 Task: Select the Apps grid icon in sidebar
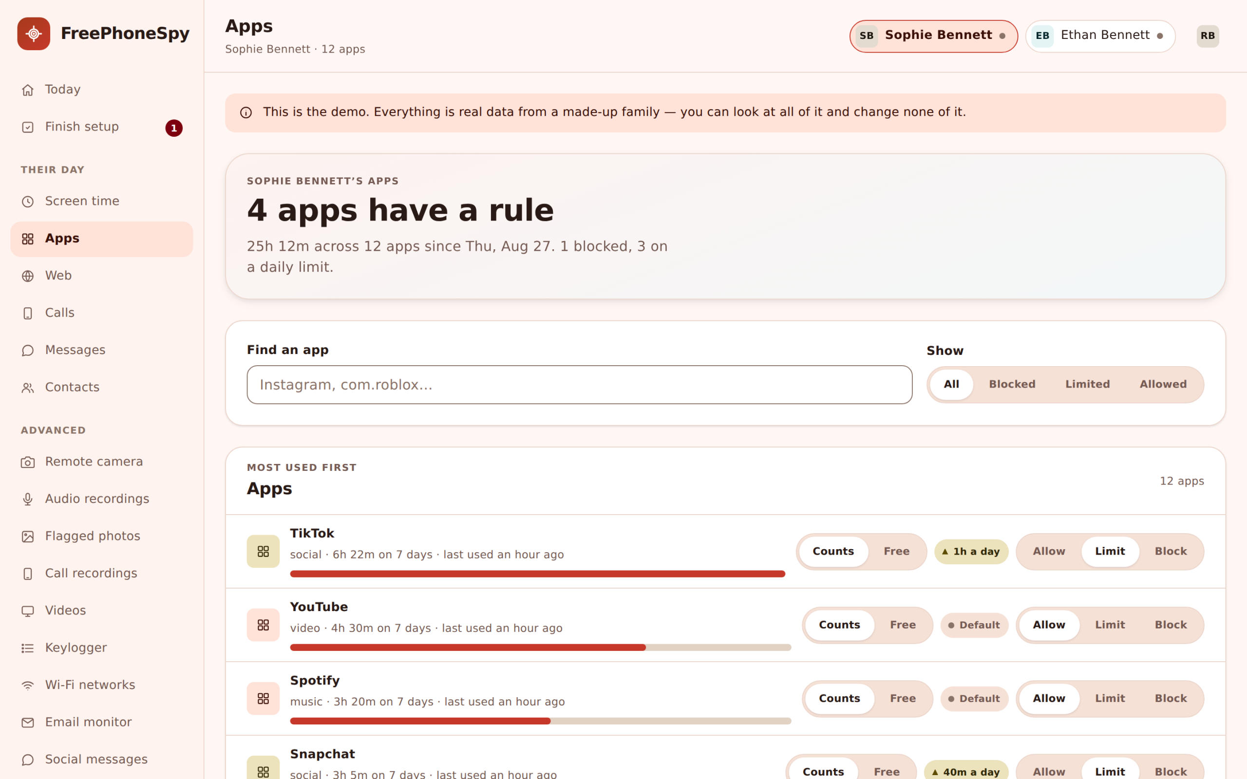[x=28, y=239]
